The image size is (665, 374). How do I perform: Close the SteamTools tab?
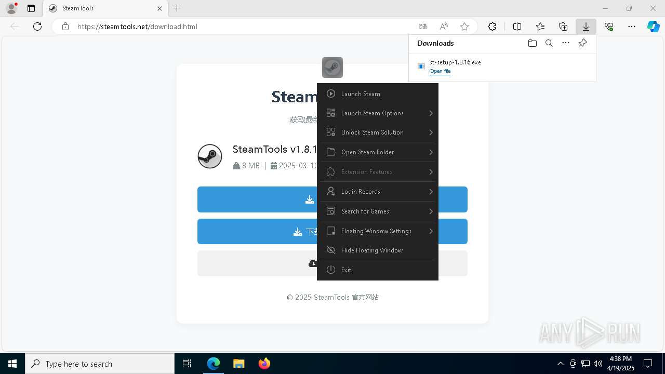(x=160, y=8)
